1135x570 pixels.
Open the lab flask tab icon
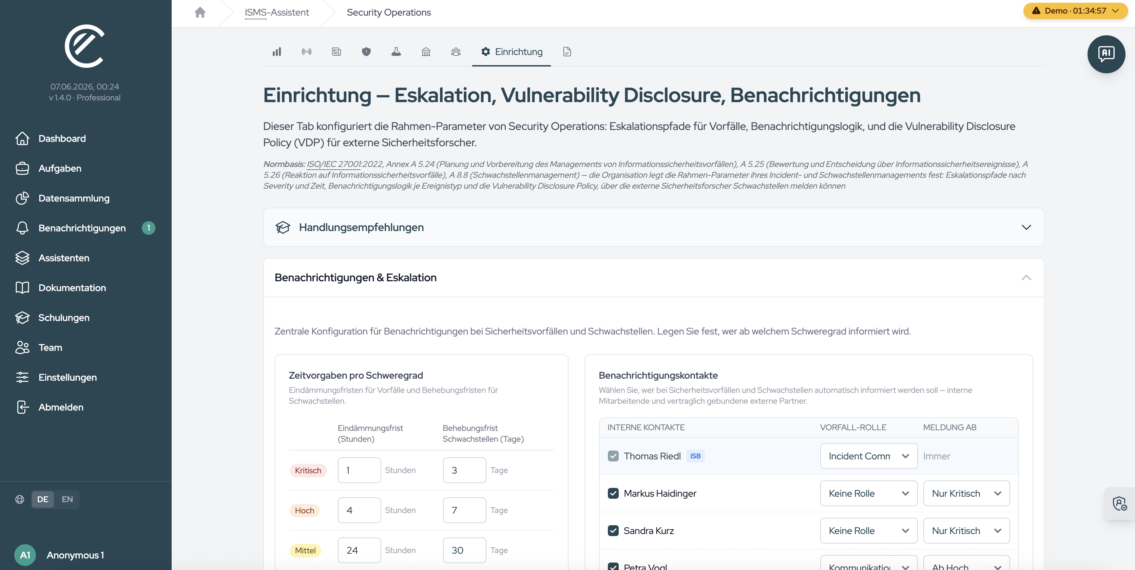[396, 52]
